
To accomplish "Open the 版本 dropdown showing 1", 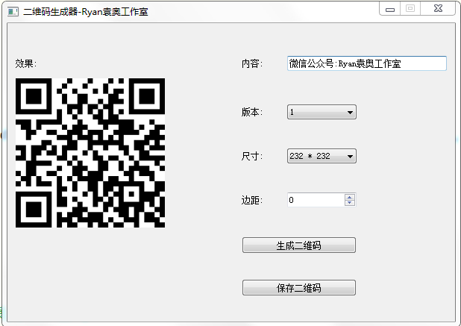I will tap(322, 112).
